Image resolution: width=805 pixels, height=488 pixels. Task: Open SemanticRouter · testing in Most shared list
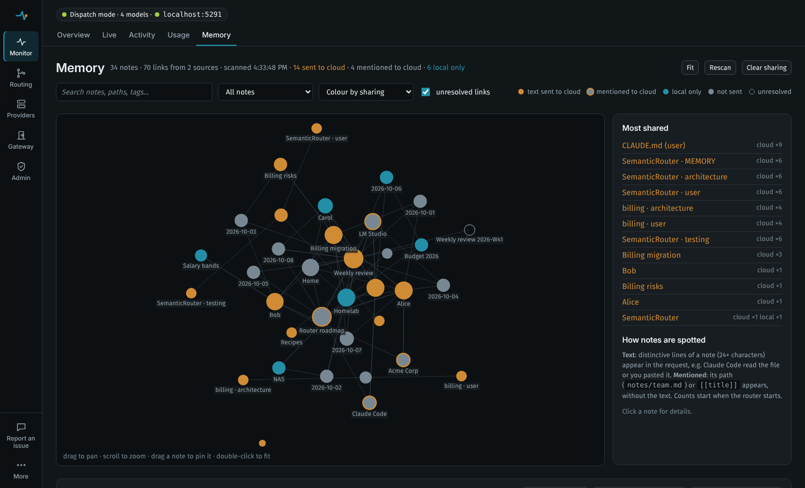coord(702,239)
